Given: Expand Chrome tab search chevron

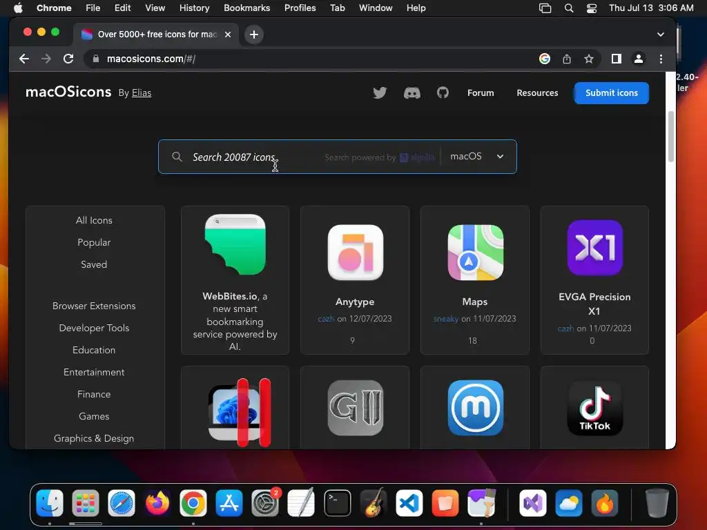Looking at the screenshot, I should coord(661,35).
